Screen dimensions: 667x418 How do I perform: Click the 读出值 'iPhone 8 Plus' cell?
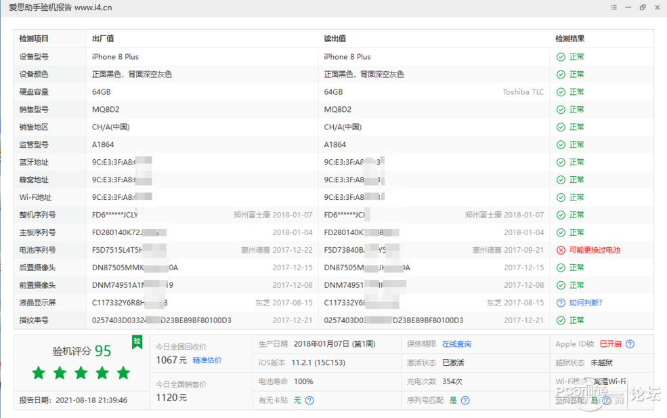tap(347, 57)
